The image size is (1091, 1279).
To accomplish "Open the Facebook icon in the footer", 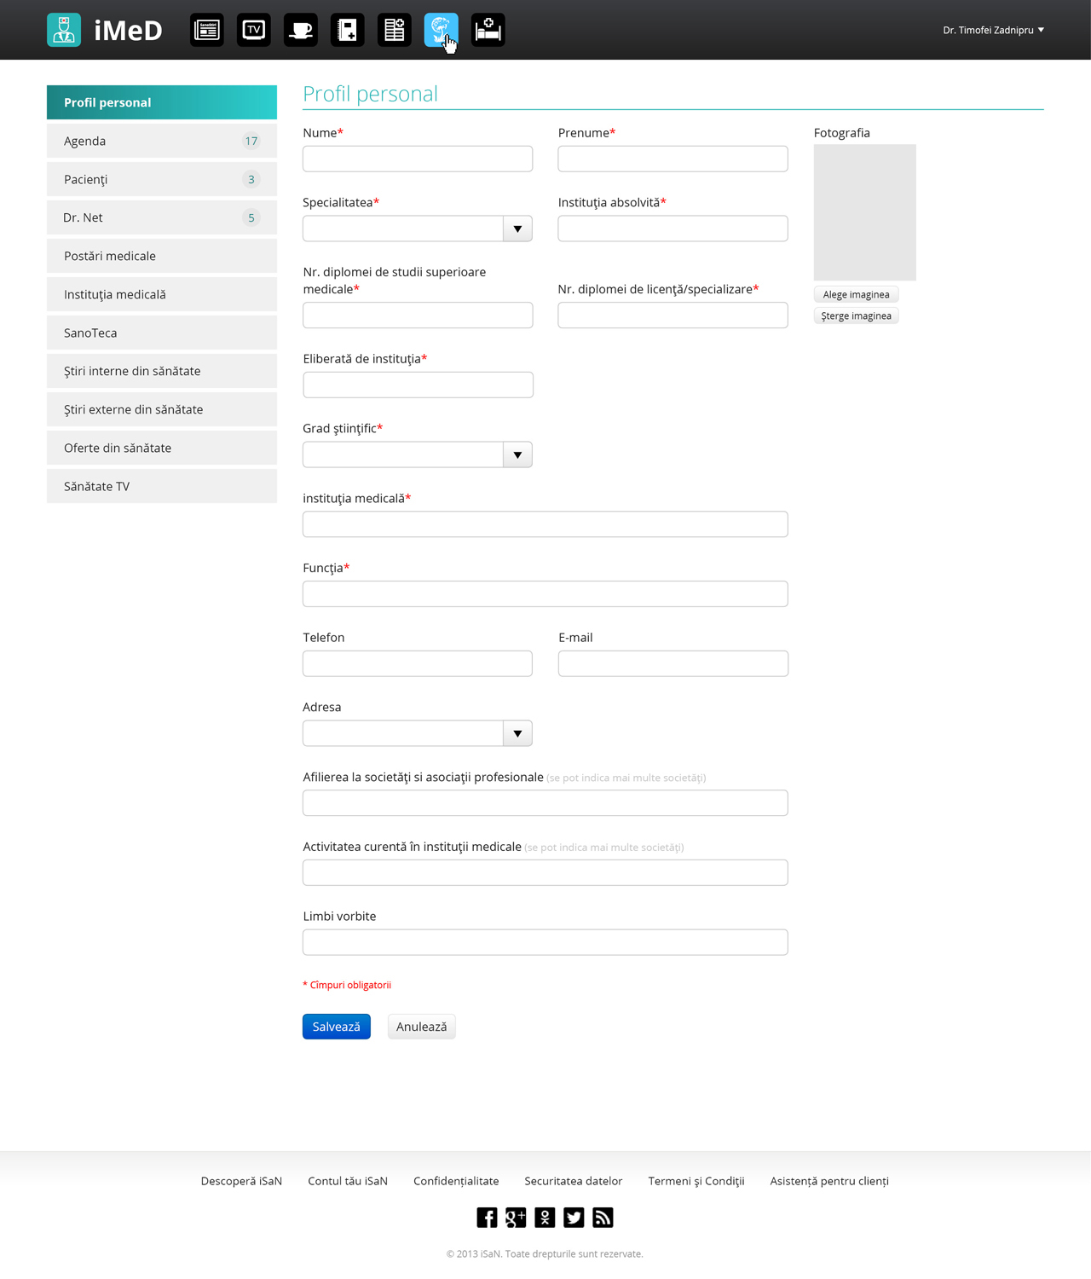I will pos(487,1218).
